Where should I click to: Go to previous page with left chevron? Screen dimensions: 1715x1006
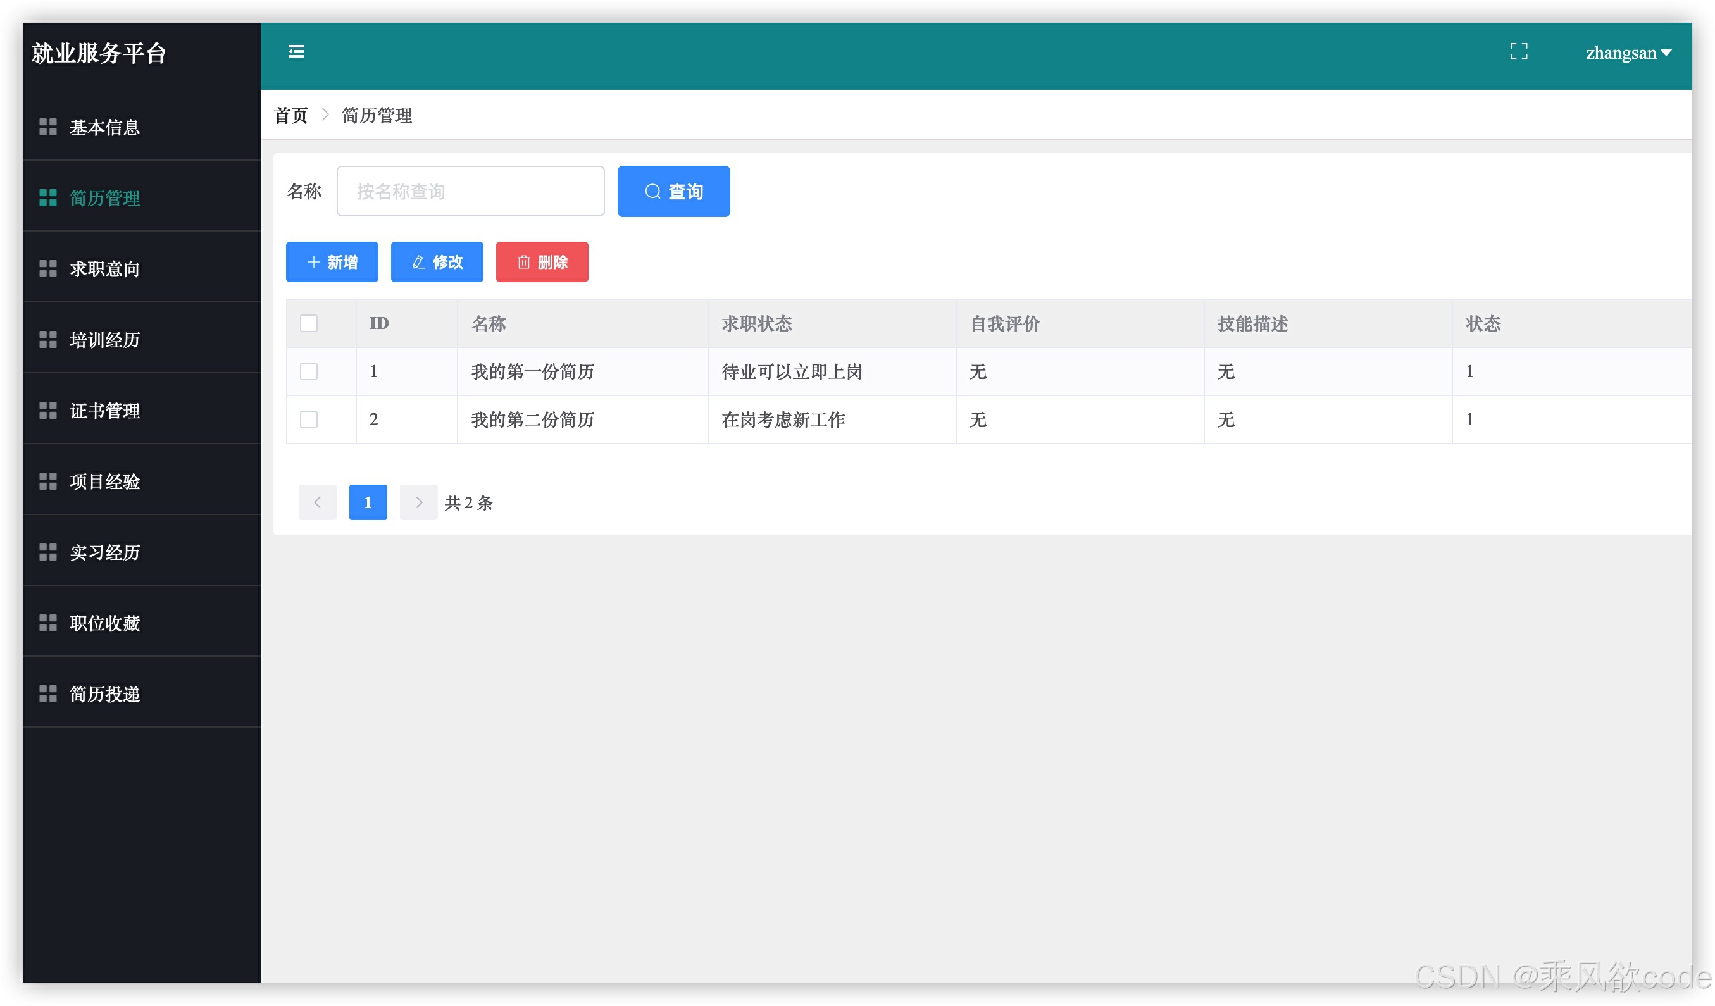317,502
